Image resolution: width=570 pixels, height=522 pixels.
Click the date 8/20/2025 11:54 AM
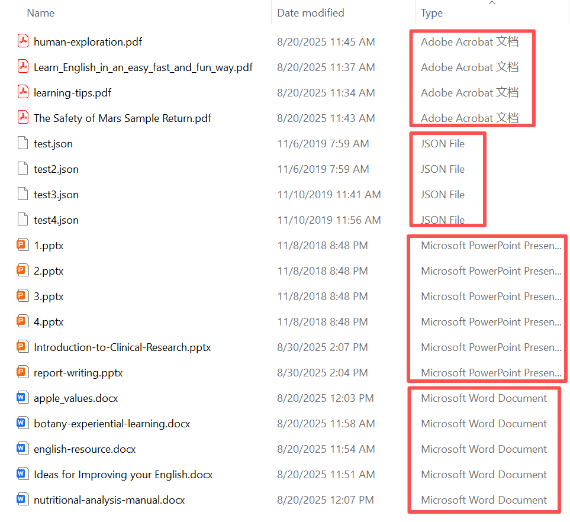(326, 449)
